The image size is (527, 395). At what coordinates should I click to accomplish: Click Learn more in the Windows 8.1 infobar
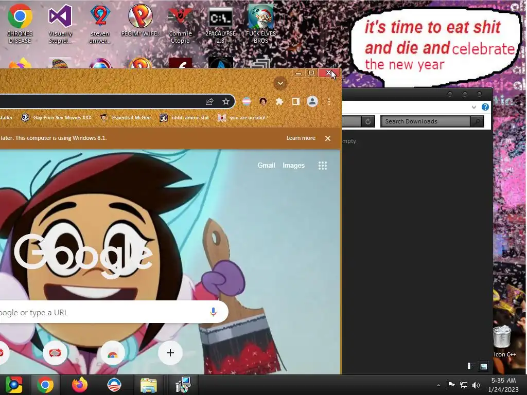point(301,138)
